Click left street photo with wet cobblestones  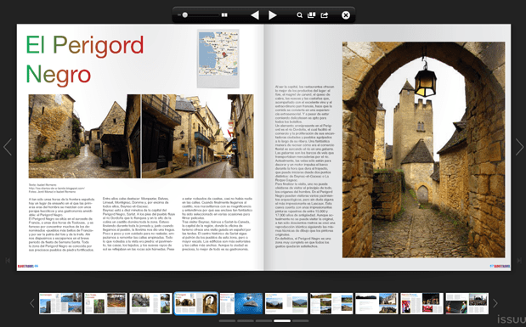(x=84, y=136)
